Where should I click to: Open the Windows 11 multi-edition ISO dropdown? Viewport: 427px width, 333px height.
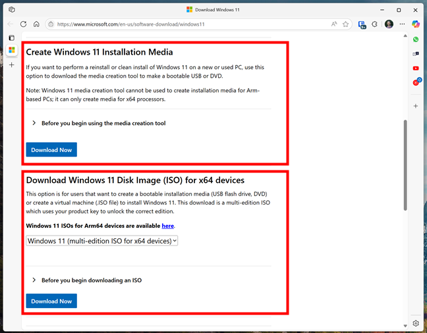coord(102,241)
